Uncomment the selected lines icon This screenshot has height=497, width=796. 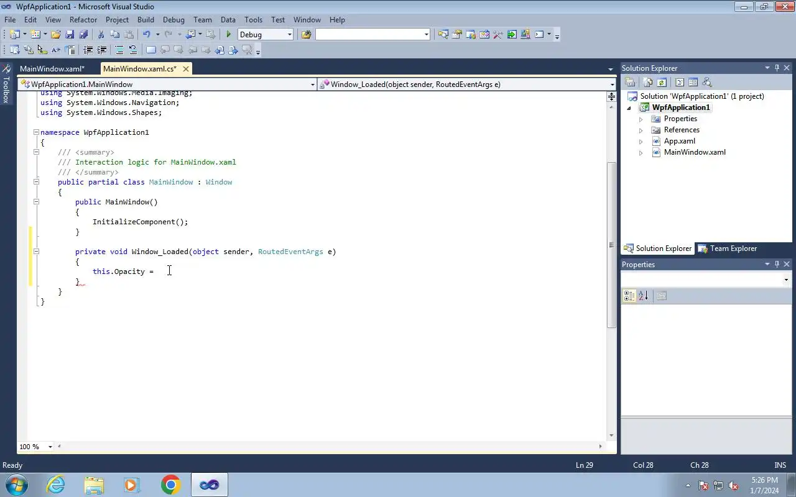(132, 50)
